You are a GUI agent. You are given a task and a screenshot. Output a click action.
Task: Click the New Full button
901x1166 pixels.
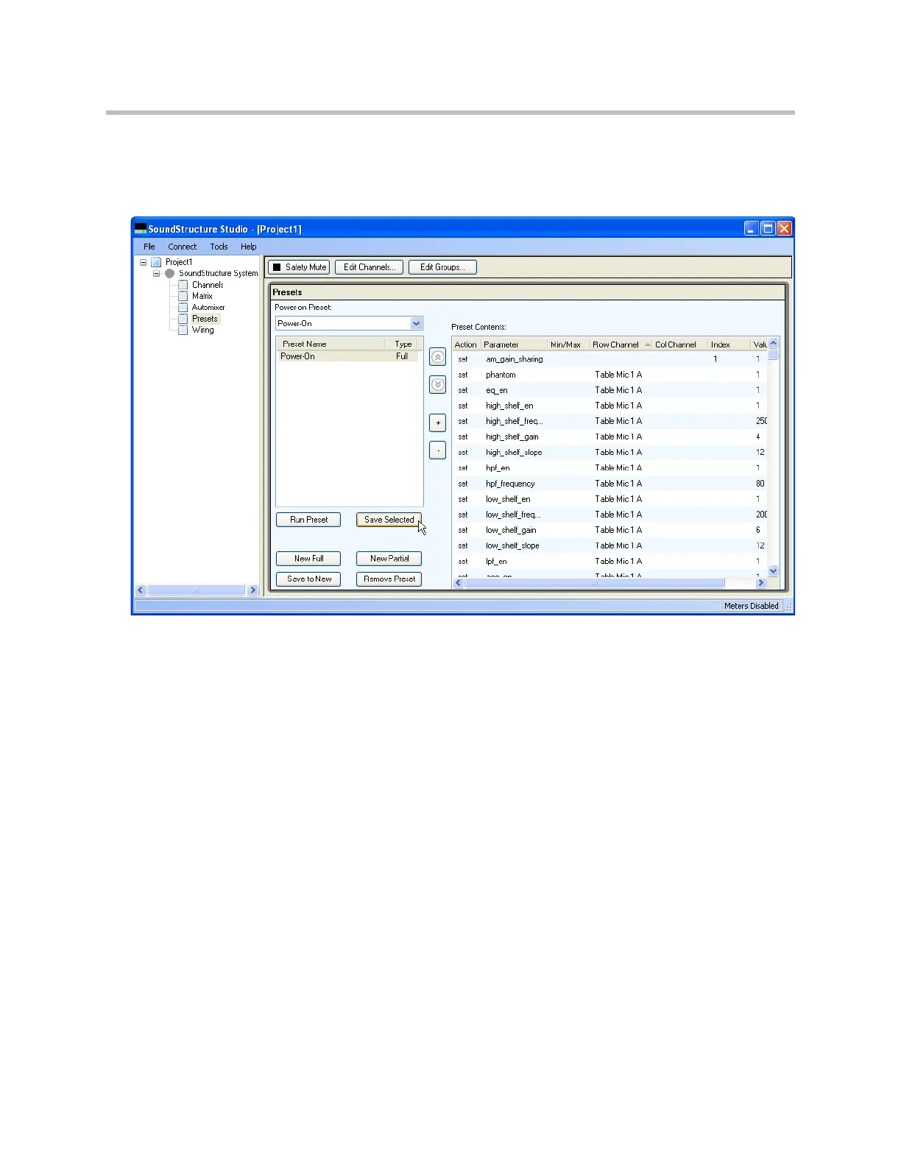pyautogui.click(x=308, y=559)
